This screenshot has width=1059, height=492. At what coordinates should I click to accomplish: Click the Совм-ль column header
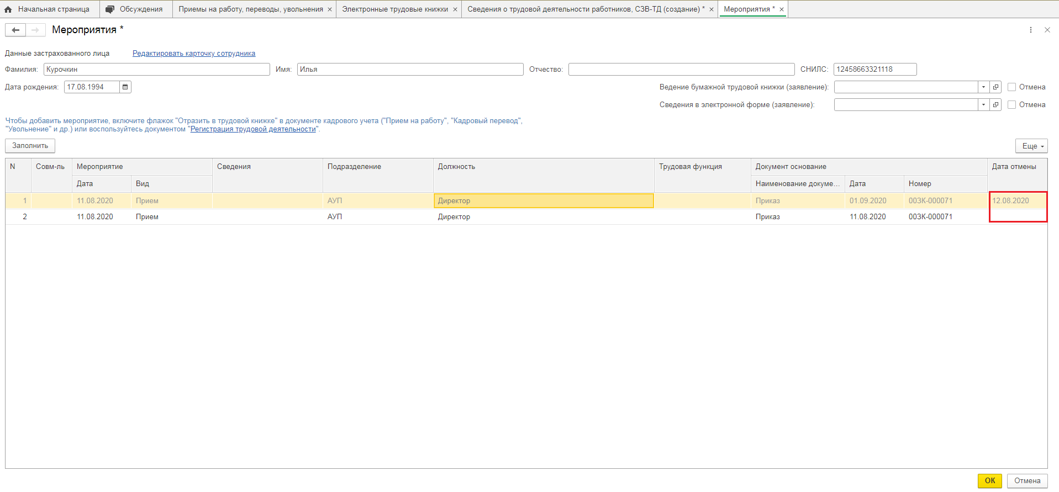click(x=51, y=175)
